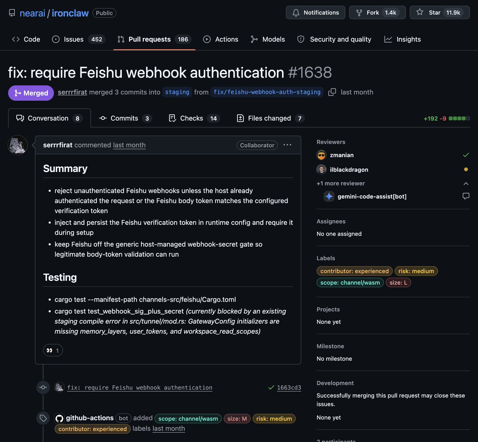The height and width of the screenshot is (442, 478).
Task: Open the Actions tab
Action: (x=221, y=39)
